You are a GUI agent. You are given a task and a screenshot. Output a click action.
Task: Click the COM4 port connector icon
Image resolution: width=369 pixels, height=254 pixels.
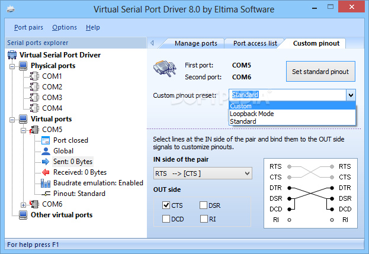(x=34, y=108)
